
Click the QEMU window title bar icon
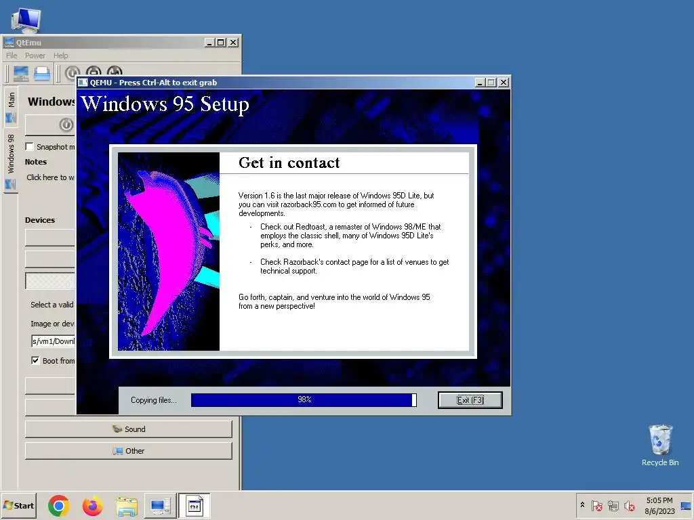point(83,82)
